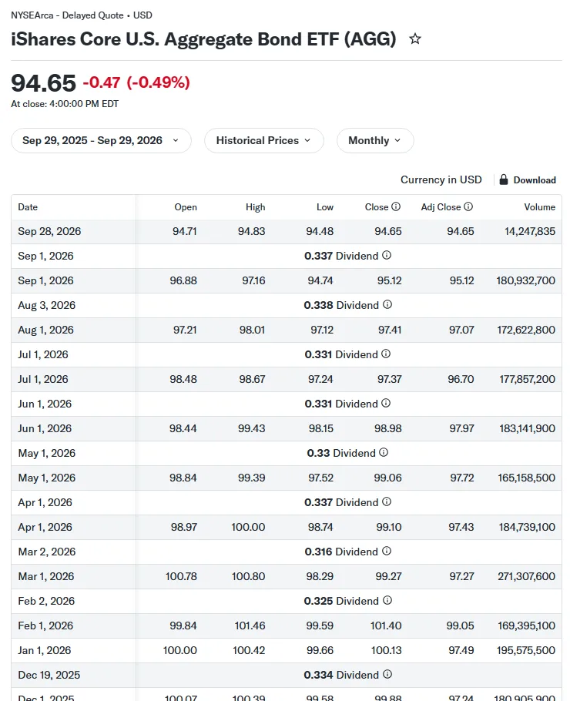570x701 pixels.
Task: Click the Jan 1, 2026 date cell
Action: [44, 650]
